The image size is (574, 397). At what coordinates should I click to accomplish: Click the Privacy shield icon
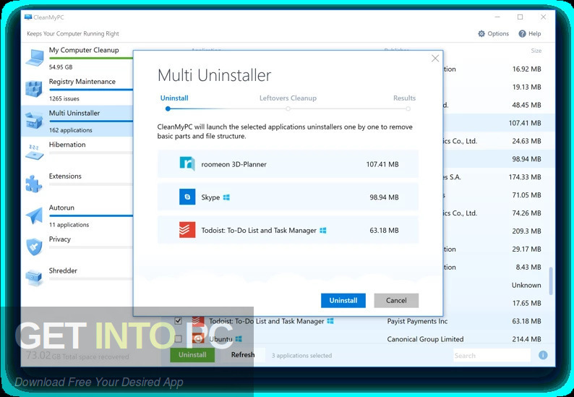coord(34,247)
